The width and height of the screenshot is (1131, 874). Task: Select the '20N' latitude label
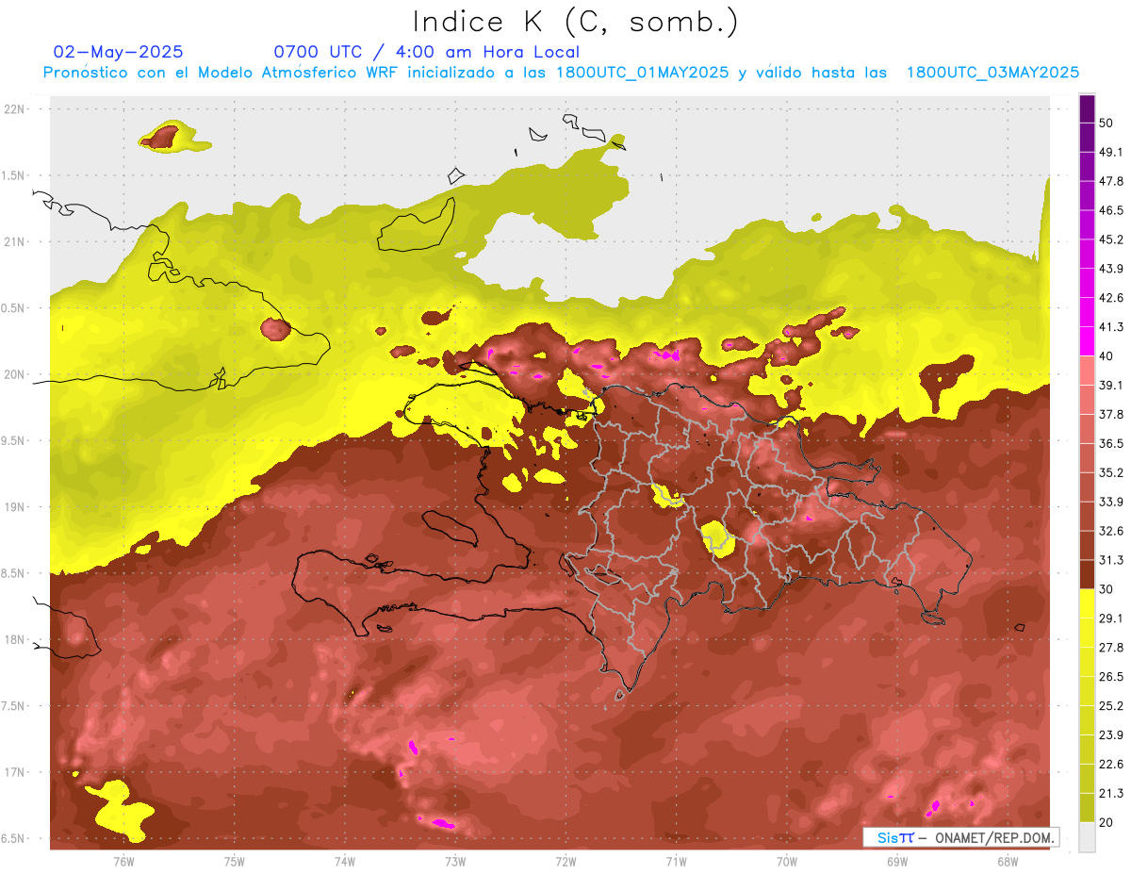coord(16,375)
